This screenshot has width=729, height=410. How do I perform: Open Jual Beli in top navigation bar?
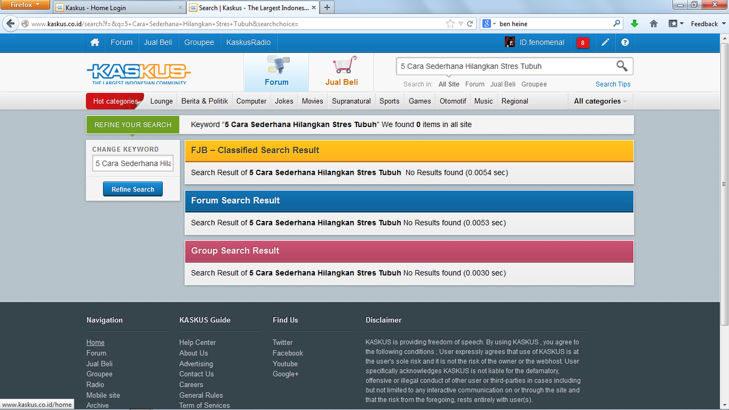coord(158,43)
